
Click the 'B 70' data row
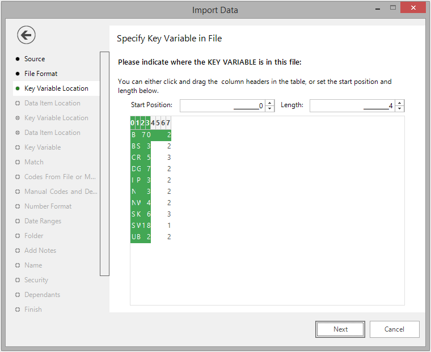tap(151, 135)
